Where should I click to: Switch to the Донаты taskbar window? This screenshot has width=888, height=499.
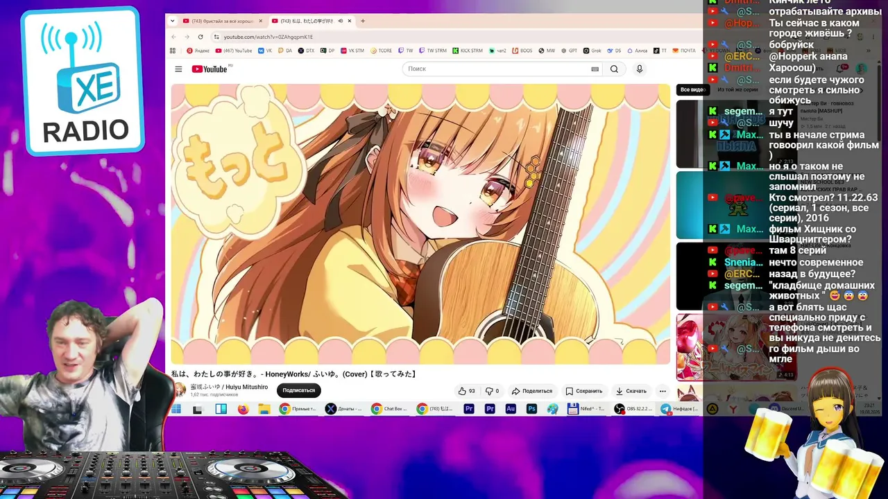point(343,409)
